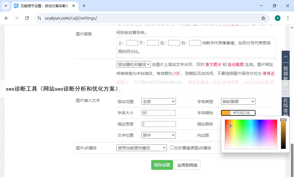Expand the 添加随机关键词 dropdown
This screenshot has height=177, width=294.
click(x=133, y=64)
